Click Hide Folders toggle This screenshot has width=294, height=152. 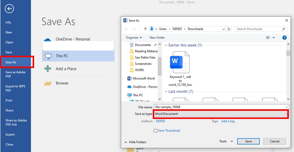click(135, 142)
